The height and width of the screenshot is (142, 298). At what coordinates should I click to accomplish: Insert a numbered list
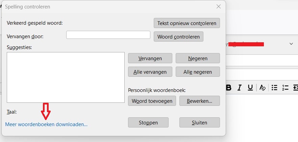pos(285,88)
